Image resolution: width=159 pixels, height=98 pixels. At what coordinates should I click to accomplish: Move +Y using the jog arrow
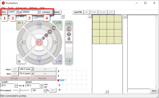[39, 25]
